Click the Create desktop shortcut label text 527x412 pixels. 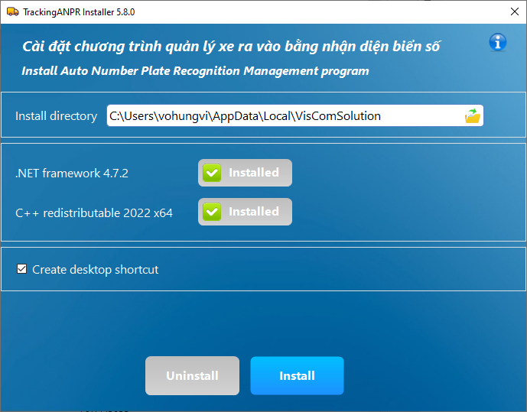tap(95, 270)
